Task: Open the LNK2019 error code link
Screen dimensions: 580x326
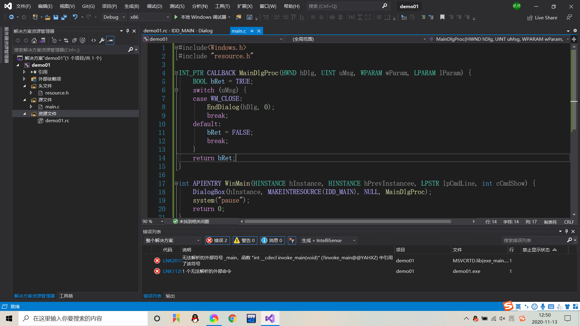Action: pyautogui.click(x=172, y=260)
